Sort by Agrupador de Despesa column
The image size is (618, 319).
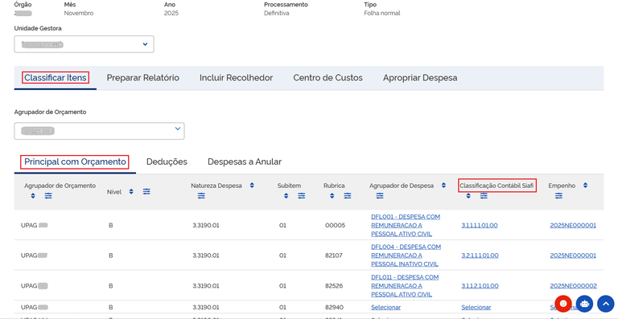pyautogui.click(x=443, y=186)
